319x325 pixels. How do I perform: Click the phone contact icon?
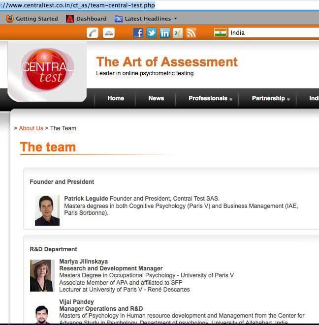[93, 33]
